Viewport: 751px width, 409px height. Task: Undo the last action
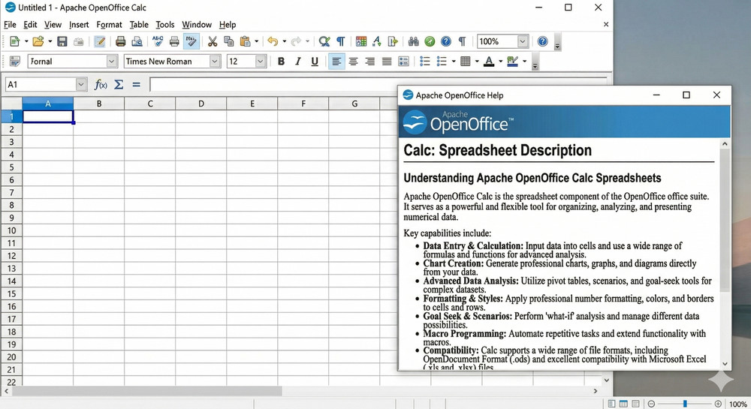[273, 41]
